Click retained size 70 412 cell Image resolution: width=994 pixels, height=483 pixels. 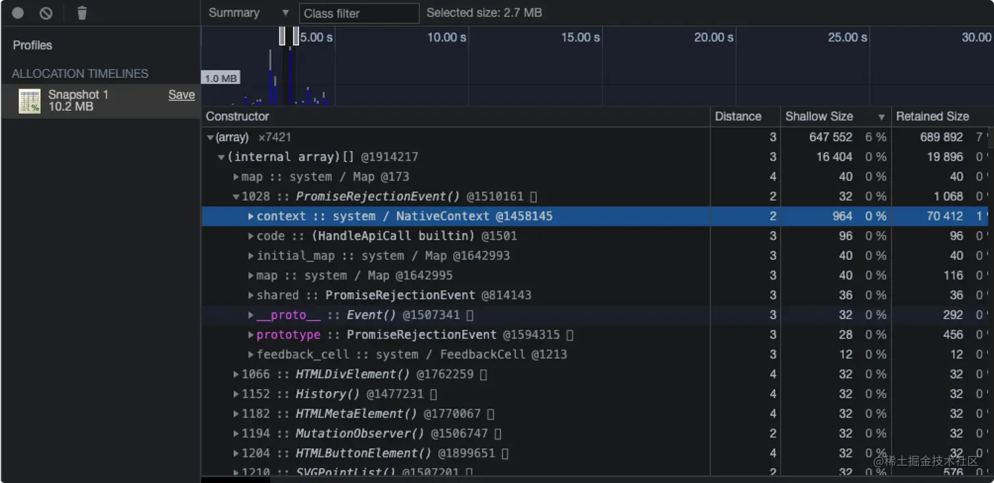pos(945,216)
